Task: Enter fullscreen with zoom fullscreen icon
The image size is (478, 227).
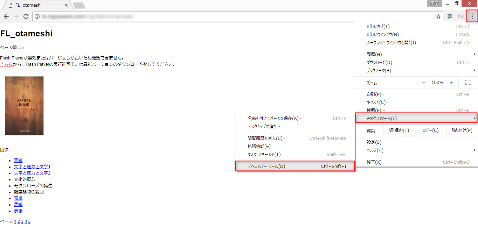Action: [468, 83]
